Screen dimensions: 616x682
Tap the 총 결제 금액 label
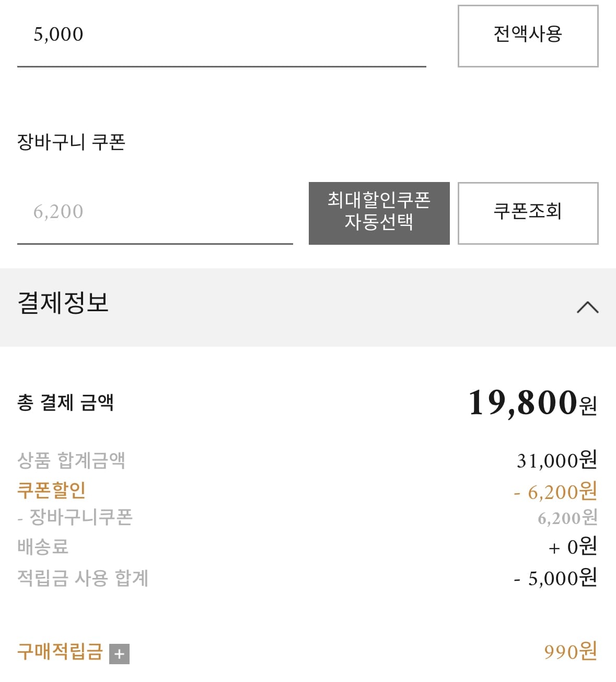coord(65,403)
